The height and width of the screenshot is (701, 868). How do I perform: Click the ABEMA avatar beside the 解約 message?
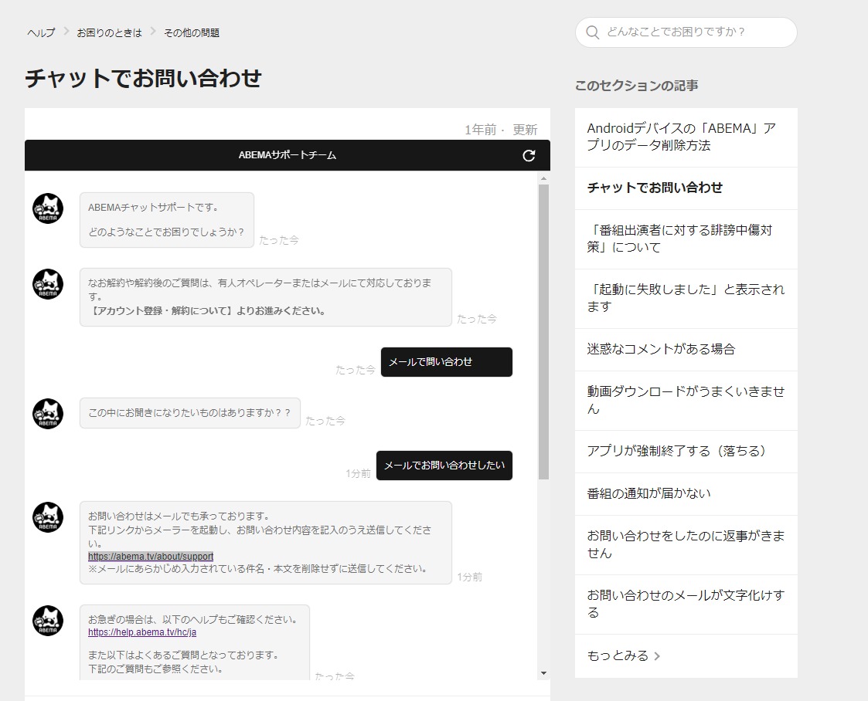[48, 284]
